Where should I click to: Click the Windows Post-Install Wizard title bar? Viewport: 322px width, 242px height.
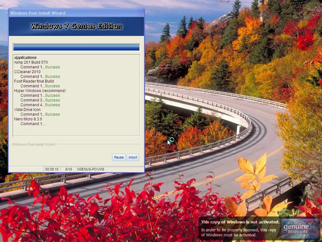(76, 13)
